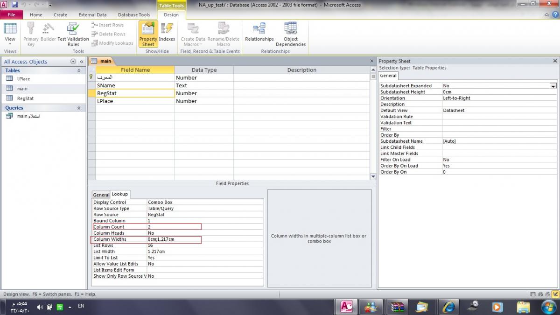Open the External Data tab
This screenshot has width=560, height=315.
pos(92,15)
